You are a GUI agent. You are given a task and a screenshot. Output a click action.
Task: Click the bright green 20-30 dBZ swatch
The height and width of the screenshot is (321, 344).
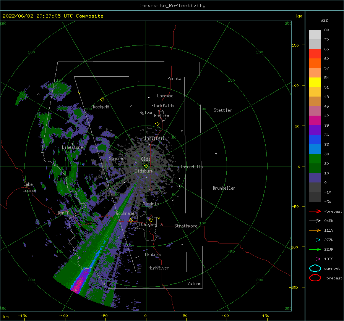(315, 159)
